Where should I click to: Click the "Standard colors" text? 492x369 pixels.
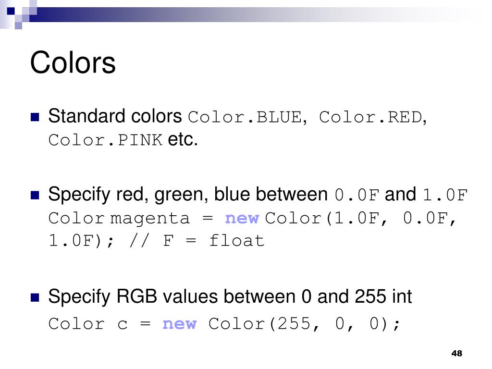(115, 116)
